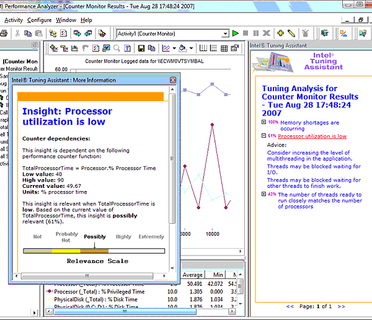Click the Paste clipboard icon
372x320 pixels.
click(x=38, y=33)
